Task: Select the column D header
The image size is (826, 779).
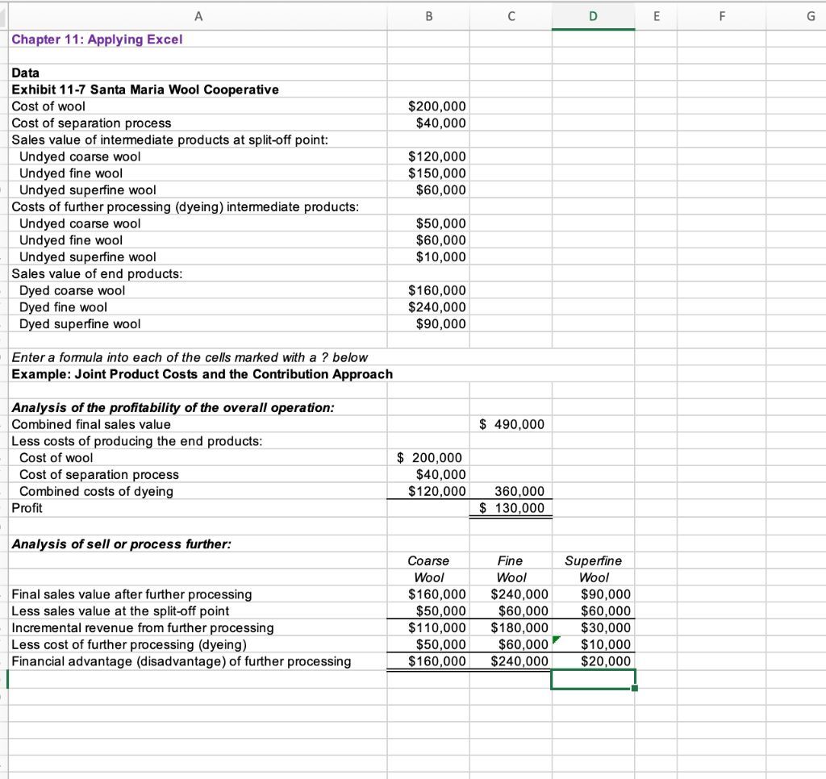Action: tap(593, 15)
